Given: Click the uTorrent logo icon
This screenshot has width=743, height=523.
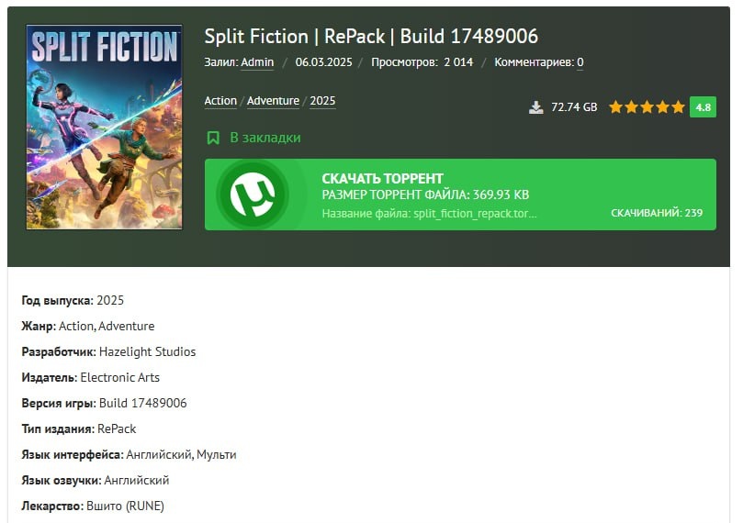Looking at the screenshot, I should click(x=253, y=195).
